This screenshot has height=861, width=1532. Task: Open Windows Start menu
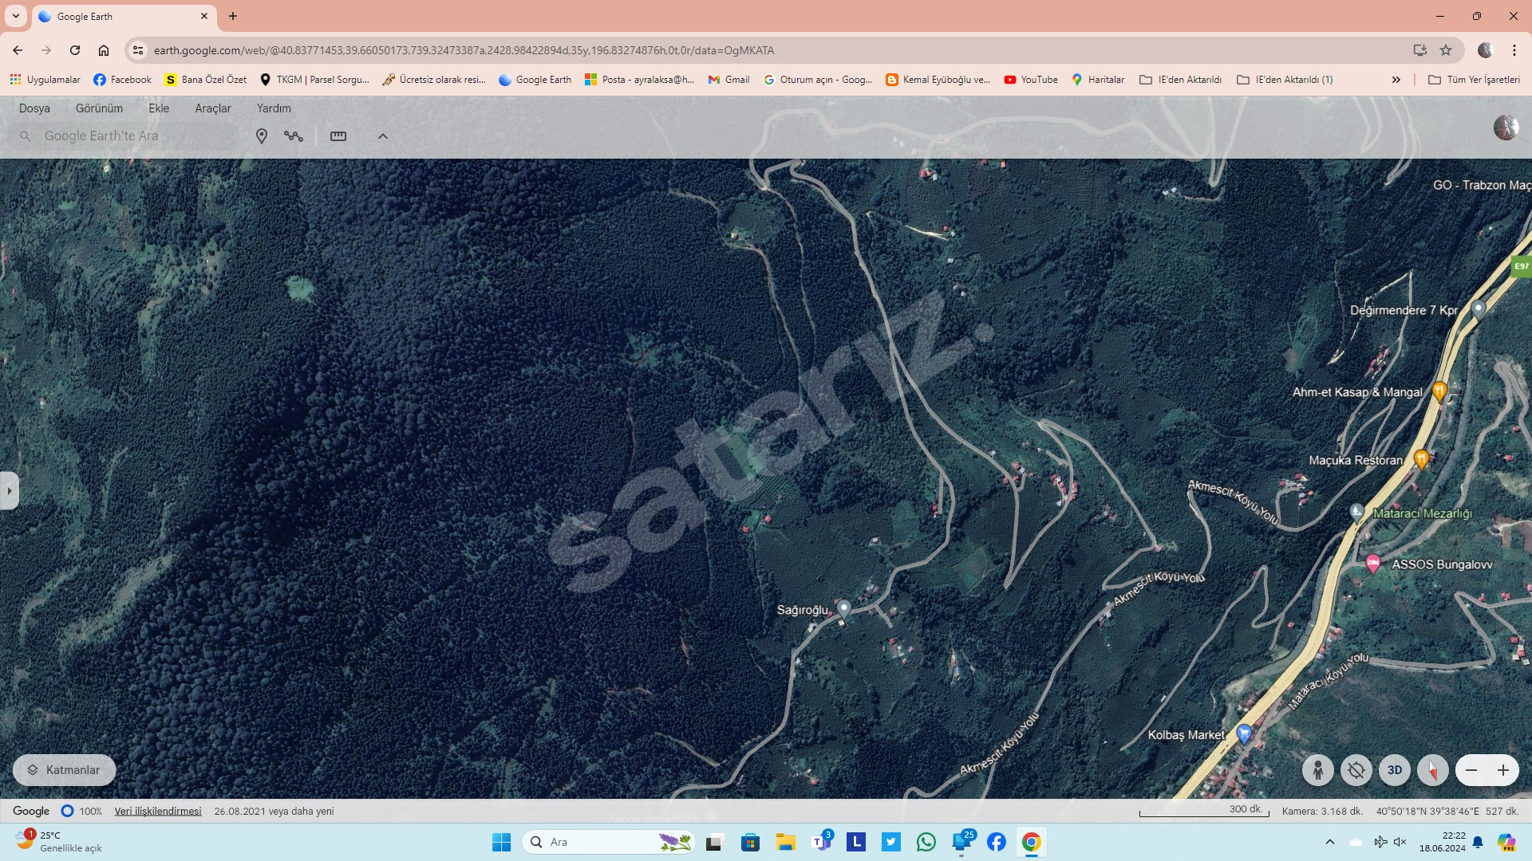click(501, 842)
